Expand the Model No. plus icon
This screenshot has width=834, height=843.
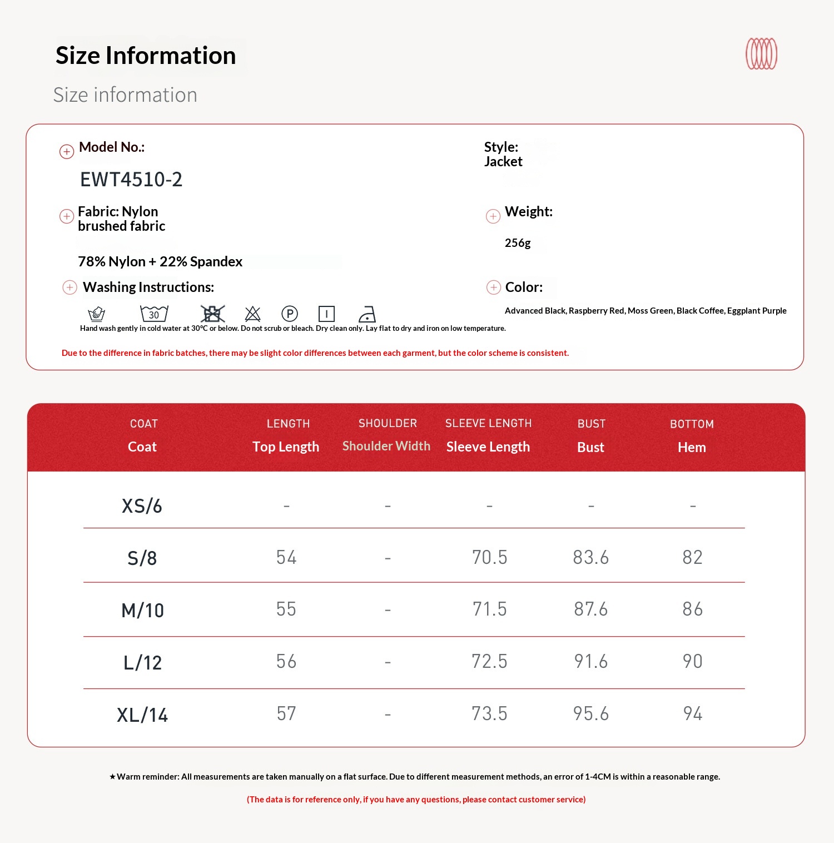pos(67,151)
